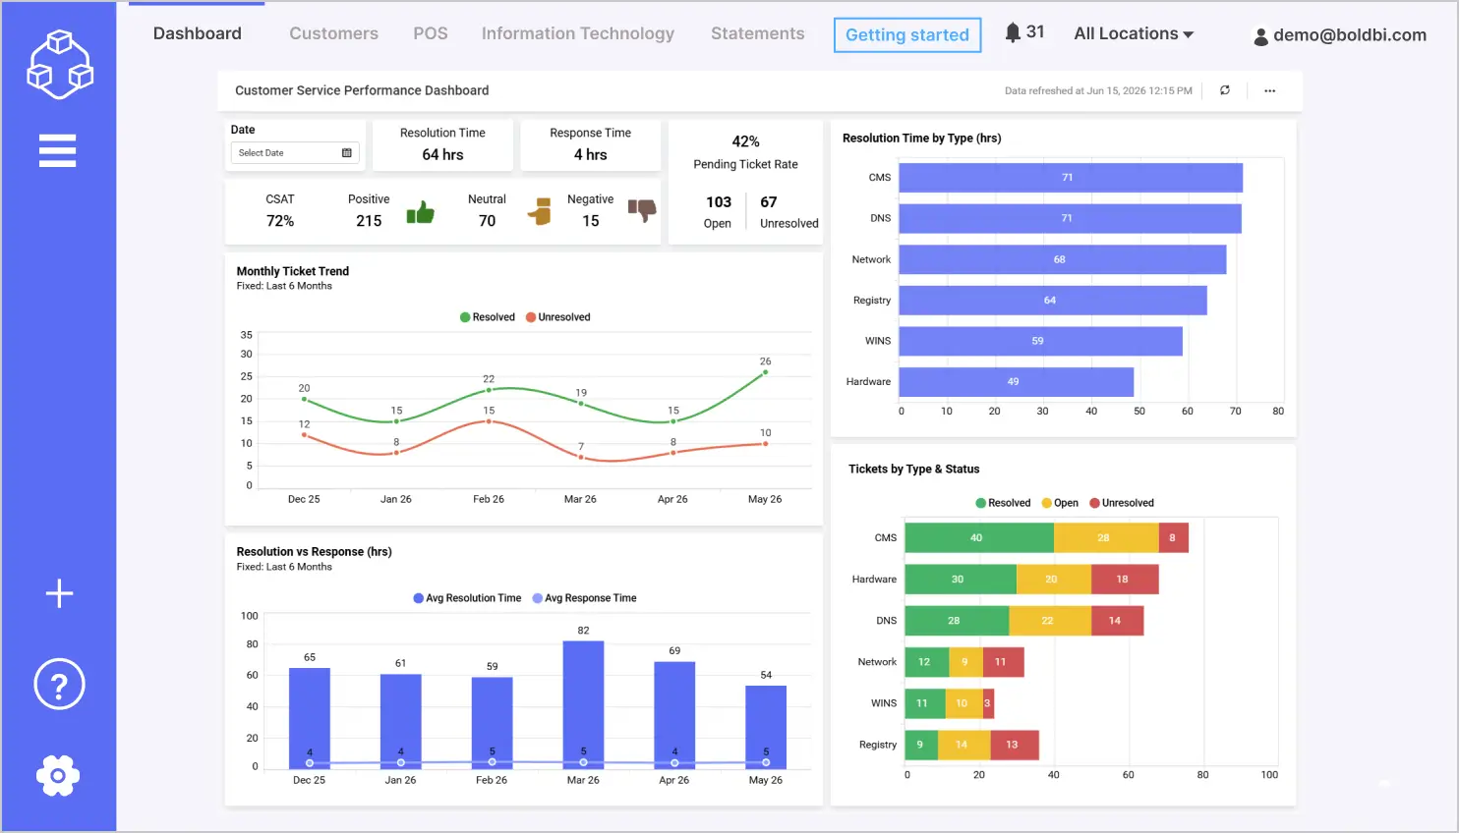Toggle Resolved legend in Monthly Ticket Trend
Viewport: 1459px width, 833px height.
coord(488,317)
